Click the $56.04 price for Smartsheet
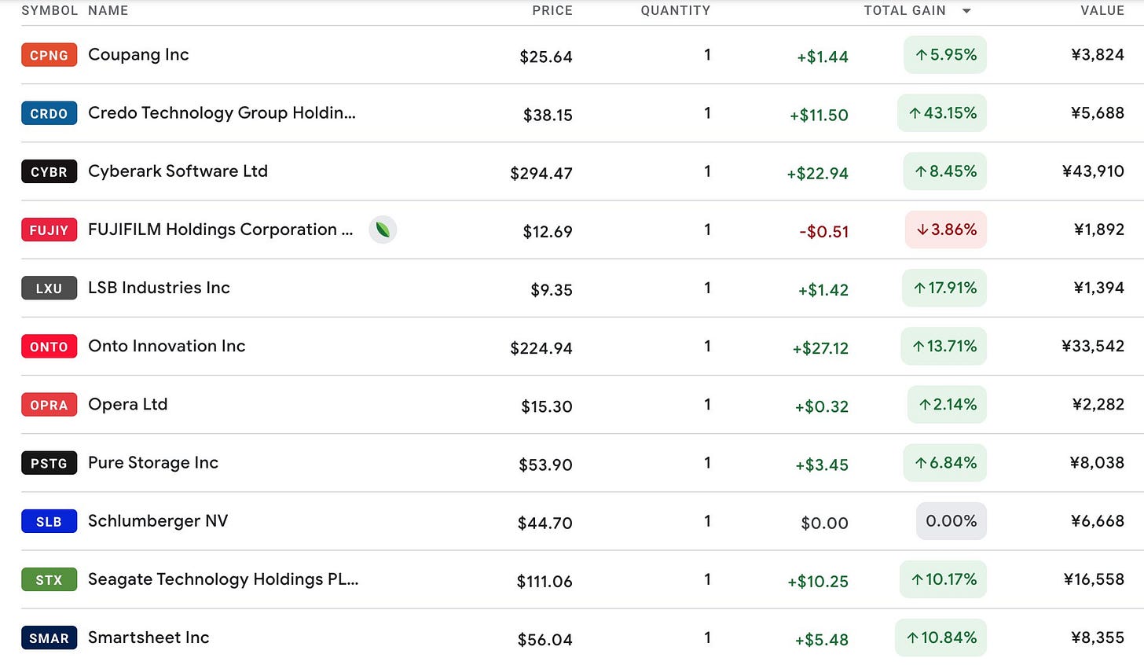This screenshot has width=1144, height=665. click(544, 639)
